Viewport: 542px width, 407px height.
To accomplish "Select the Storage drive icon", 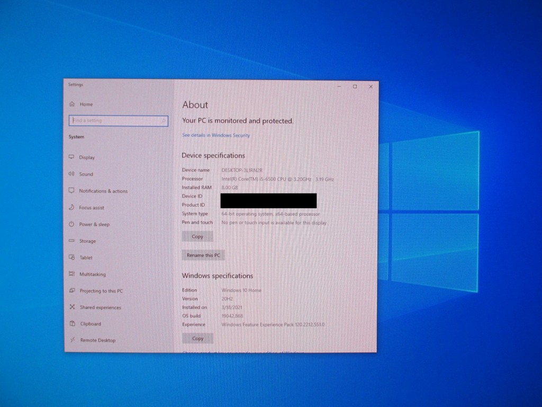I will tap(71, 241).
